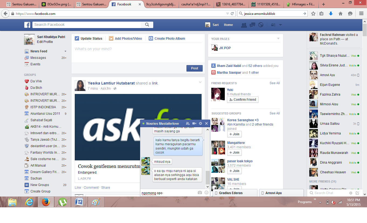Go to the Firefox home page icon
This screenshot has height=223, width=367.
point(341,13)
